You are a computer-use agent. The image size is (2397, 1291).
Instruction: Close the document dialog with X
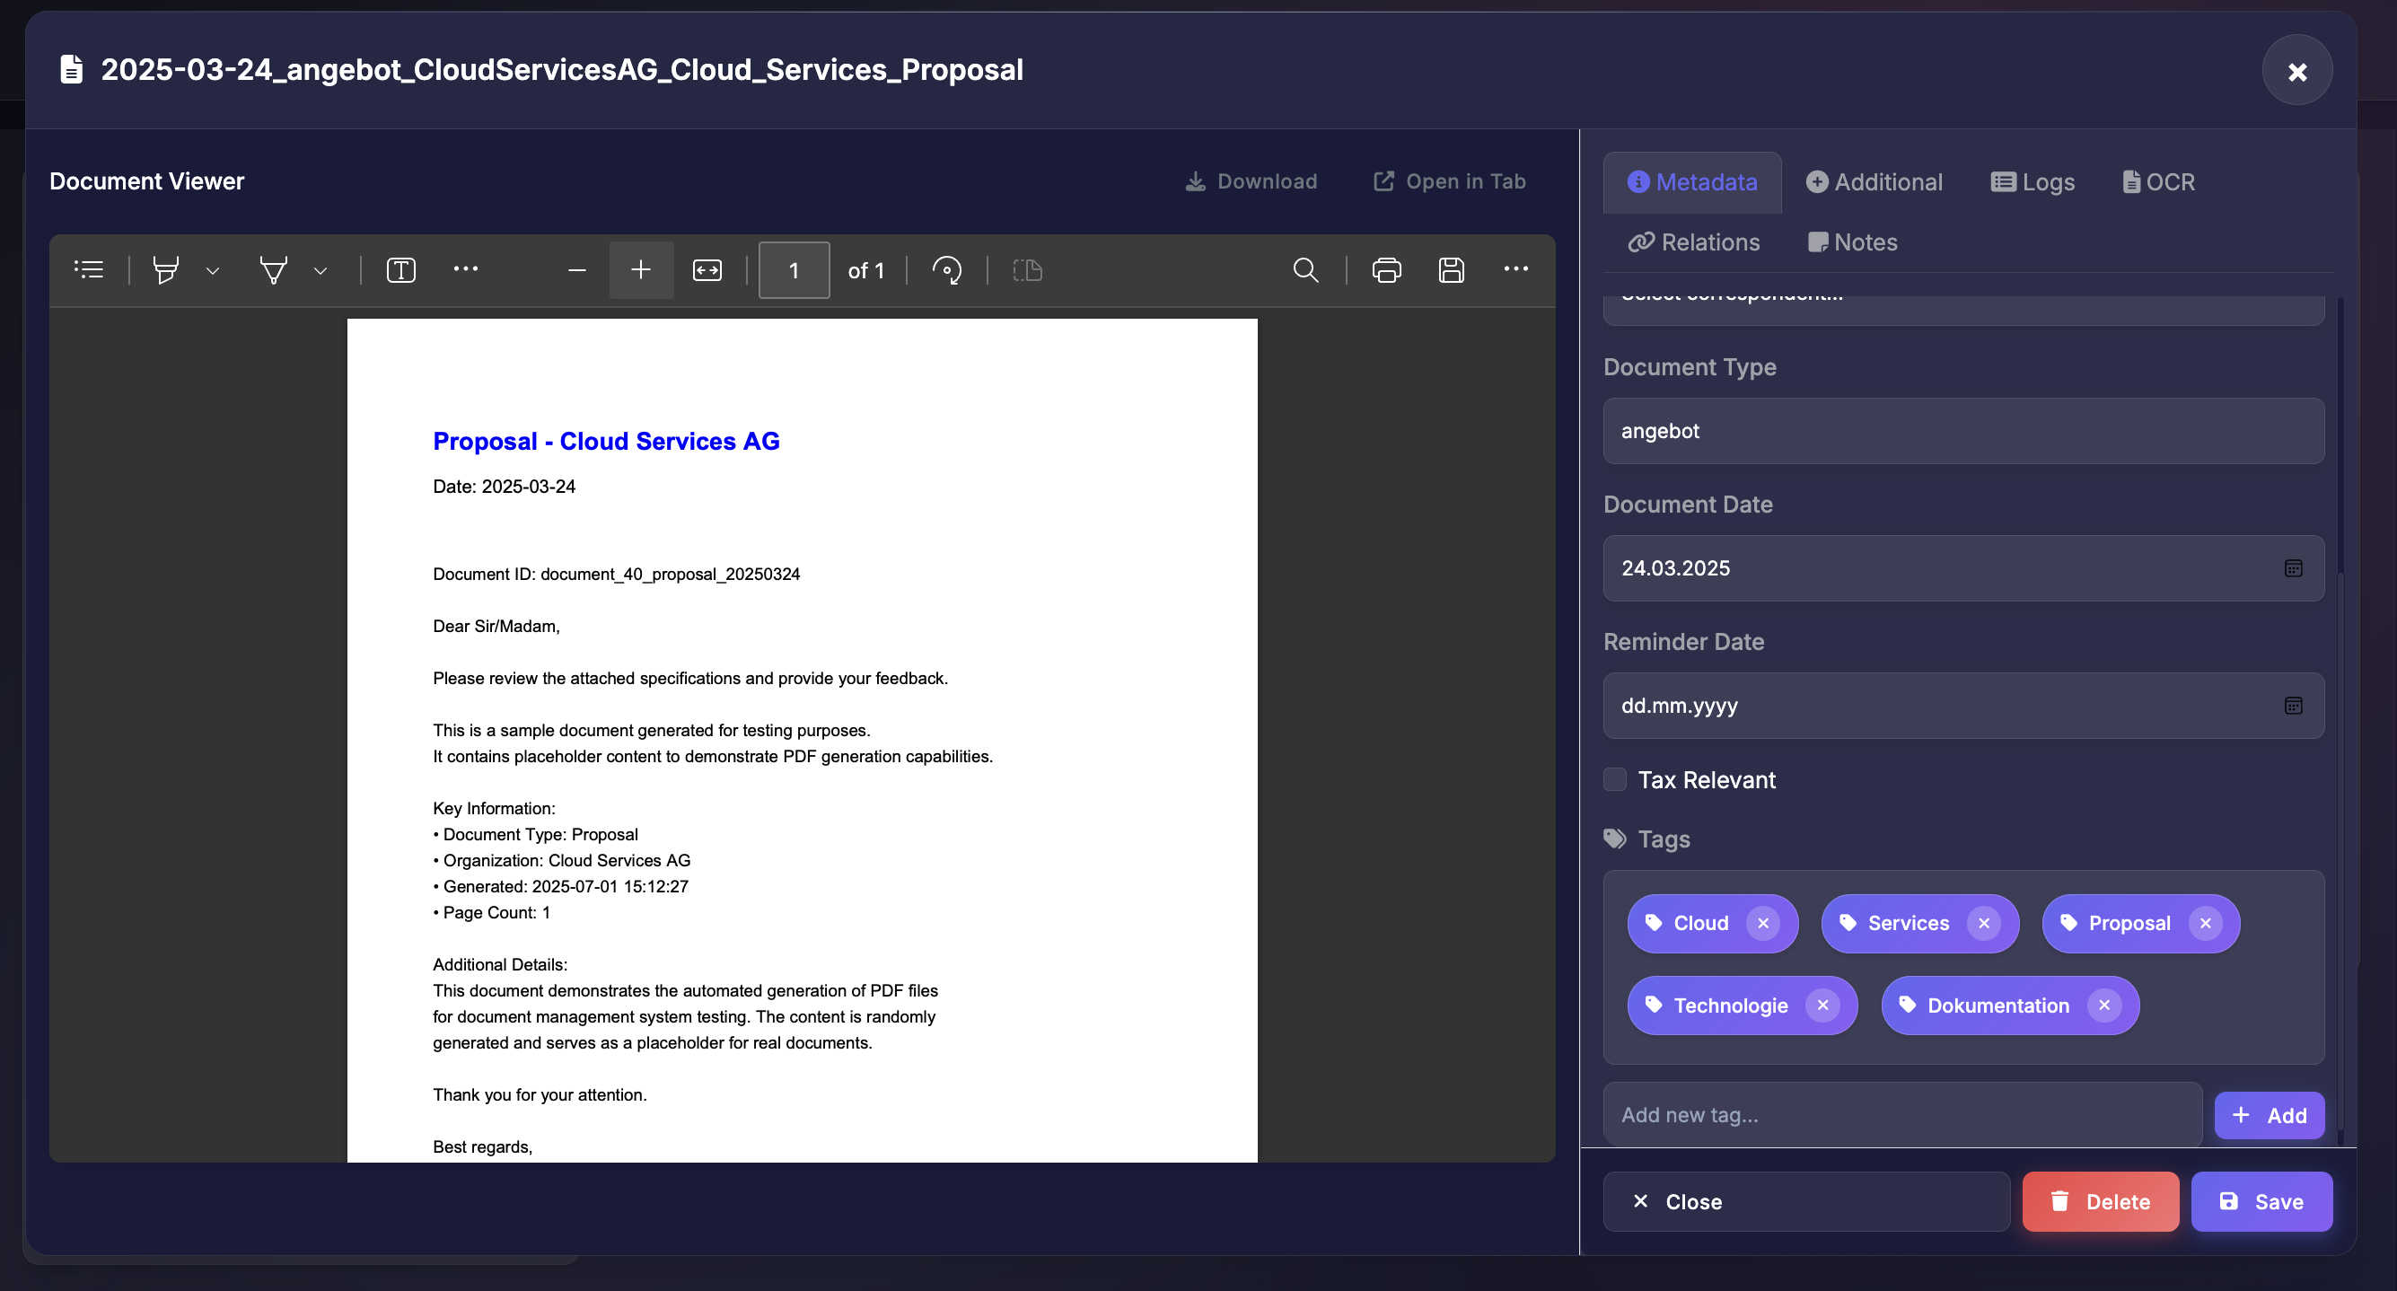coord(2296,71)
